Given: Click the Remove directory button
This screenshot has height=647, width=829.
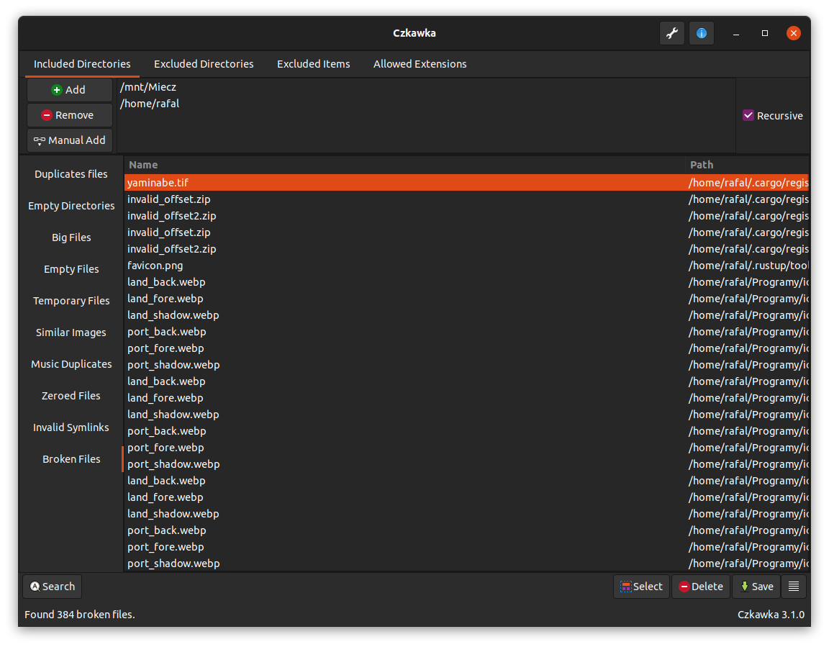Looking at the screenshot, I should (70, 115).
